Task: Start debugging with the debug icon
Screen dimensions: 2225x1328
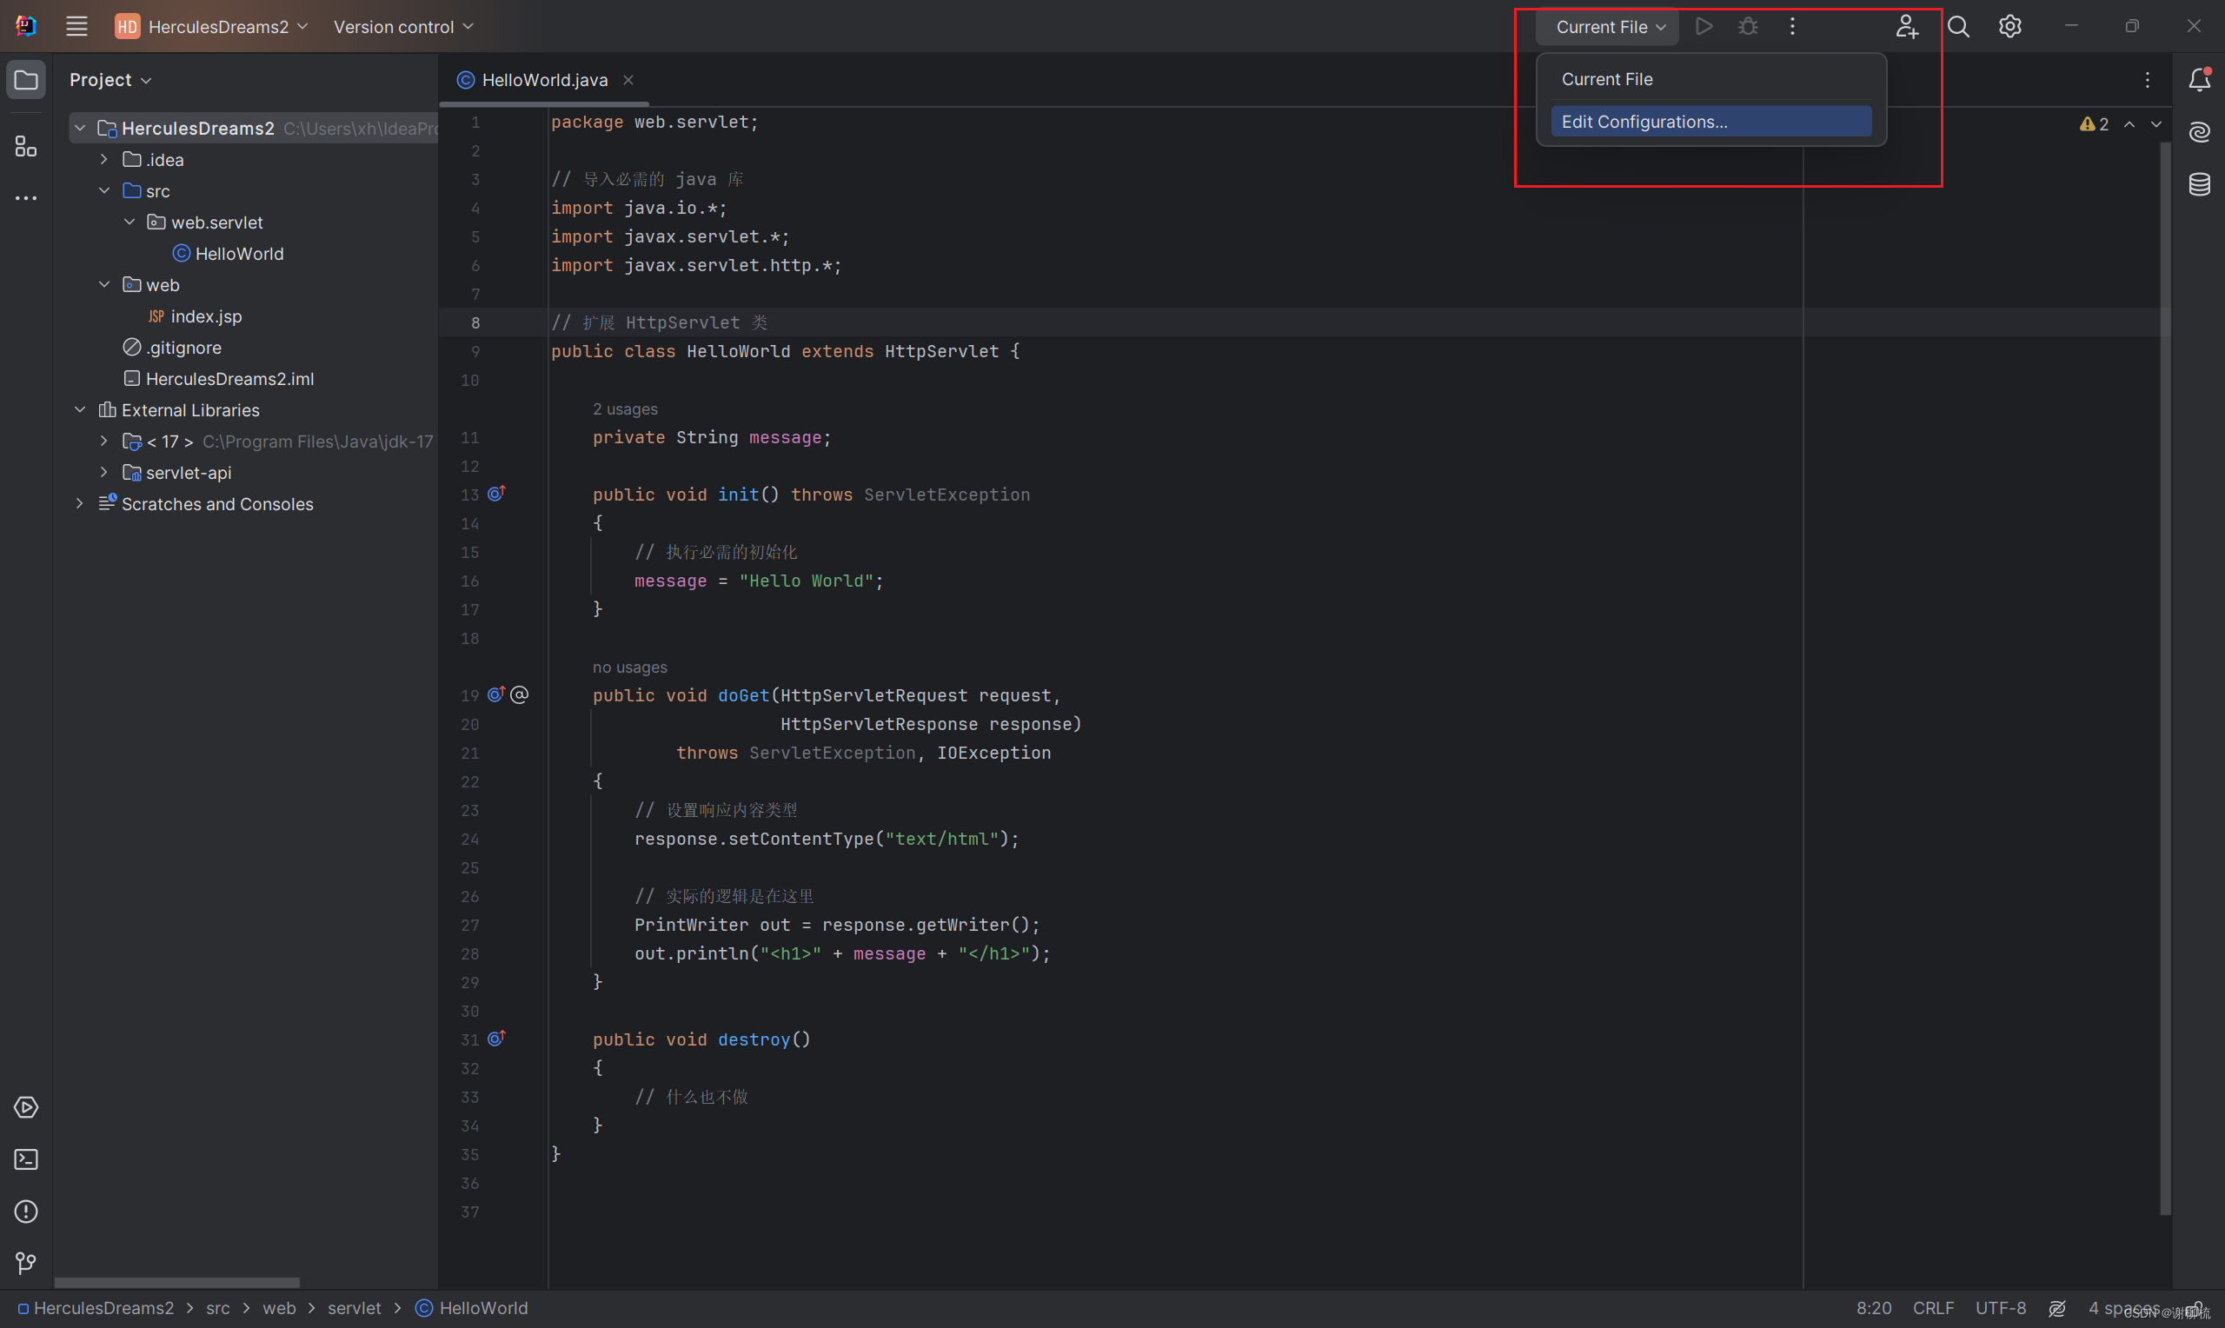Action: (x=1746, y=26)
